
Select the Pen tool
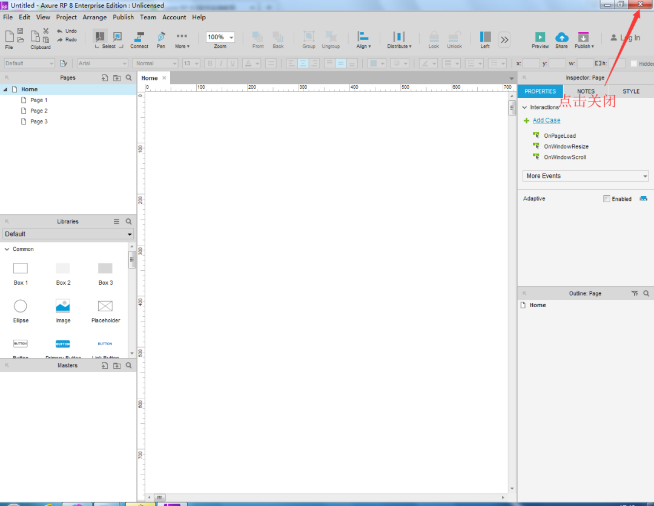click(x=161, y=36)
